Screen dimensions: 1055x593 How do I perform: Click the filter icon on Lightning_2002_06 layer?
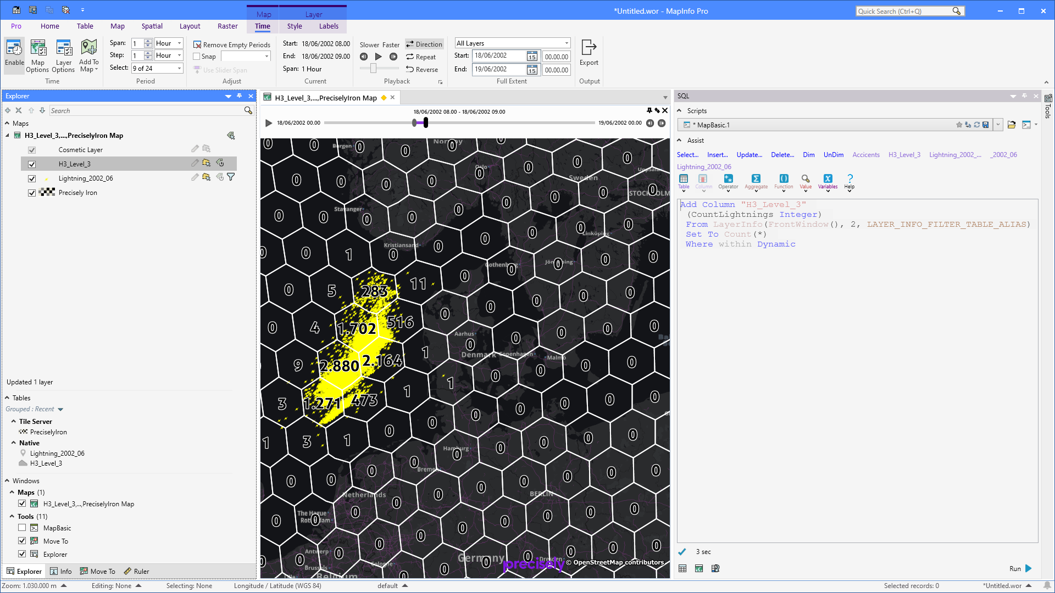click(231, 177)
